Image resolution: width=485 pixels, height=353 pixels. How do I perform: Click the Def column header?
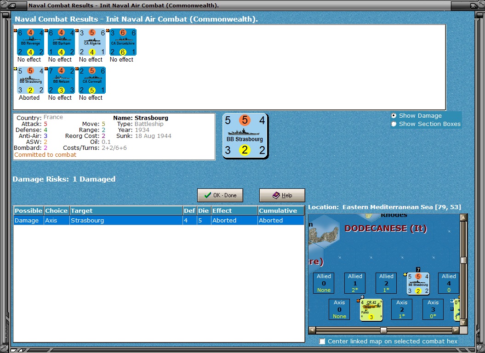(189, 211)
